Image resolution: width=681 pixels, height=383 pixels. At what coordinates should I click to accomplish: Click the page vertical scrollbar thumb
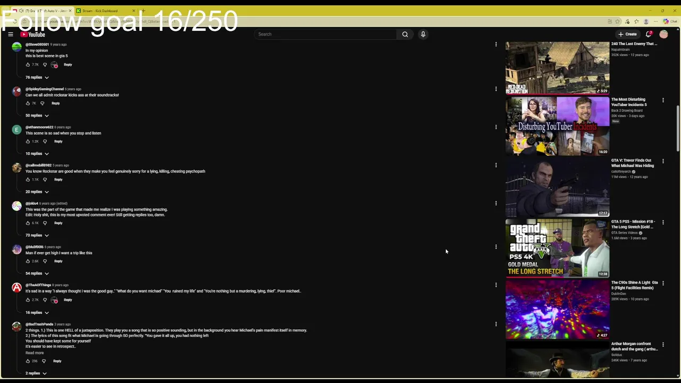click(678, 128)
